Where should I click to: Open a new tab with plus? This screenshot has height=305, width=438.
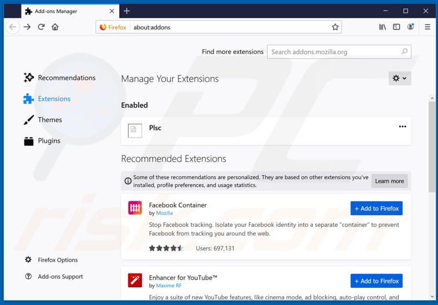pyautogui.click(x=126, y=11)
